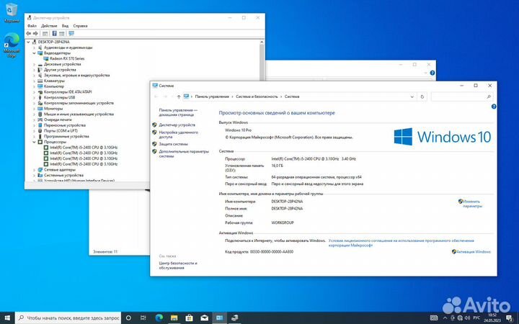Collapse the DESKTOP-28P42NA root node

click(28, 42)
